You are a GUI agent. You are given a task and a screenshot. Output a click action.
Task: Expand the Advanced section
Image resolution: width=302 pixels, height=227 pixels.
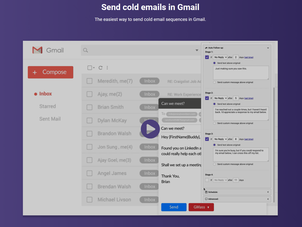(237, 199)
